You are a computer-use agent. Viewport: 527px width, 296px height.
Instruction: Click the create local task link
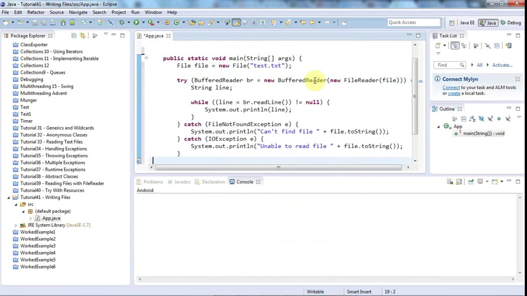[x=454, y=93]
